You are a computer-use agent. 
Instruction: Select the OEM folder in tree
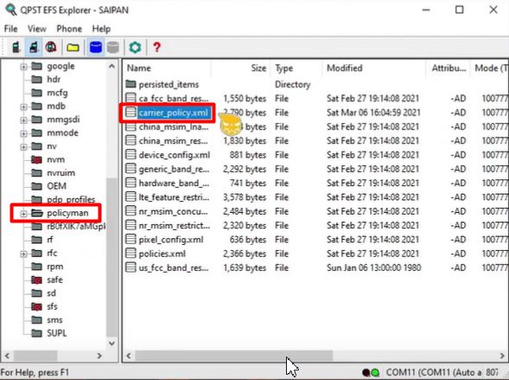tap(56, 186)
